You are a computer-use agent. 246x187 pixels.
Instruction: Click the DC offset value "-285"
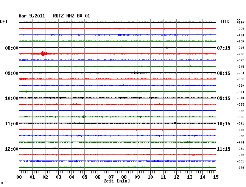pos(240,136)
